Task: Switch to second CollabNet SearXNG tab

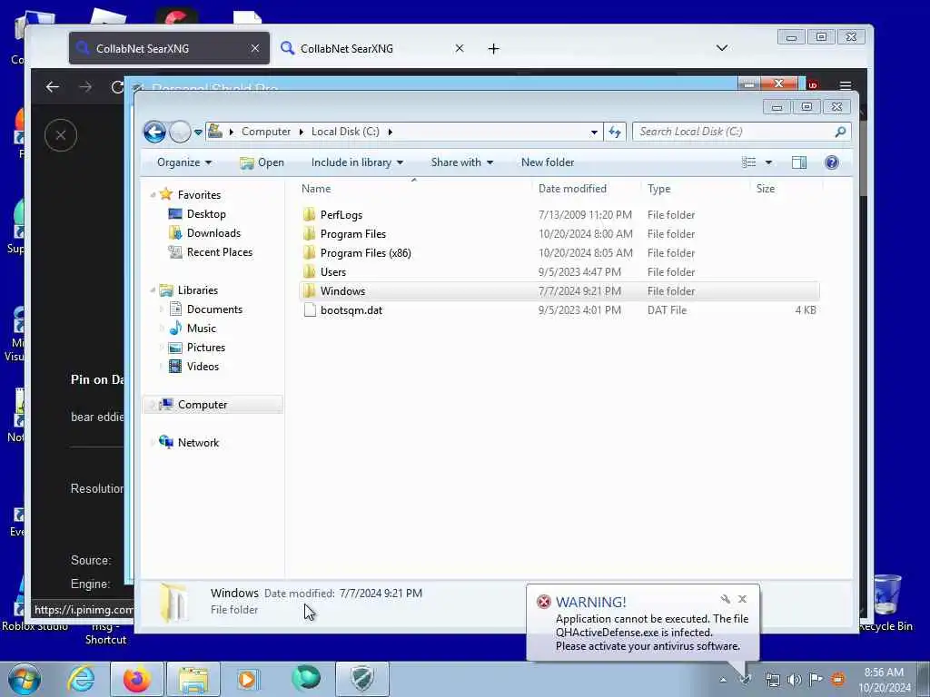Action: [372, 49]
